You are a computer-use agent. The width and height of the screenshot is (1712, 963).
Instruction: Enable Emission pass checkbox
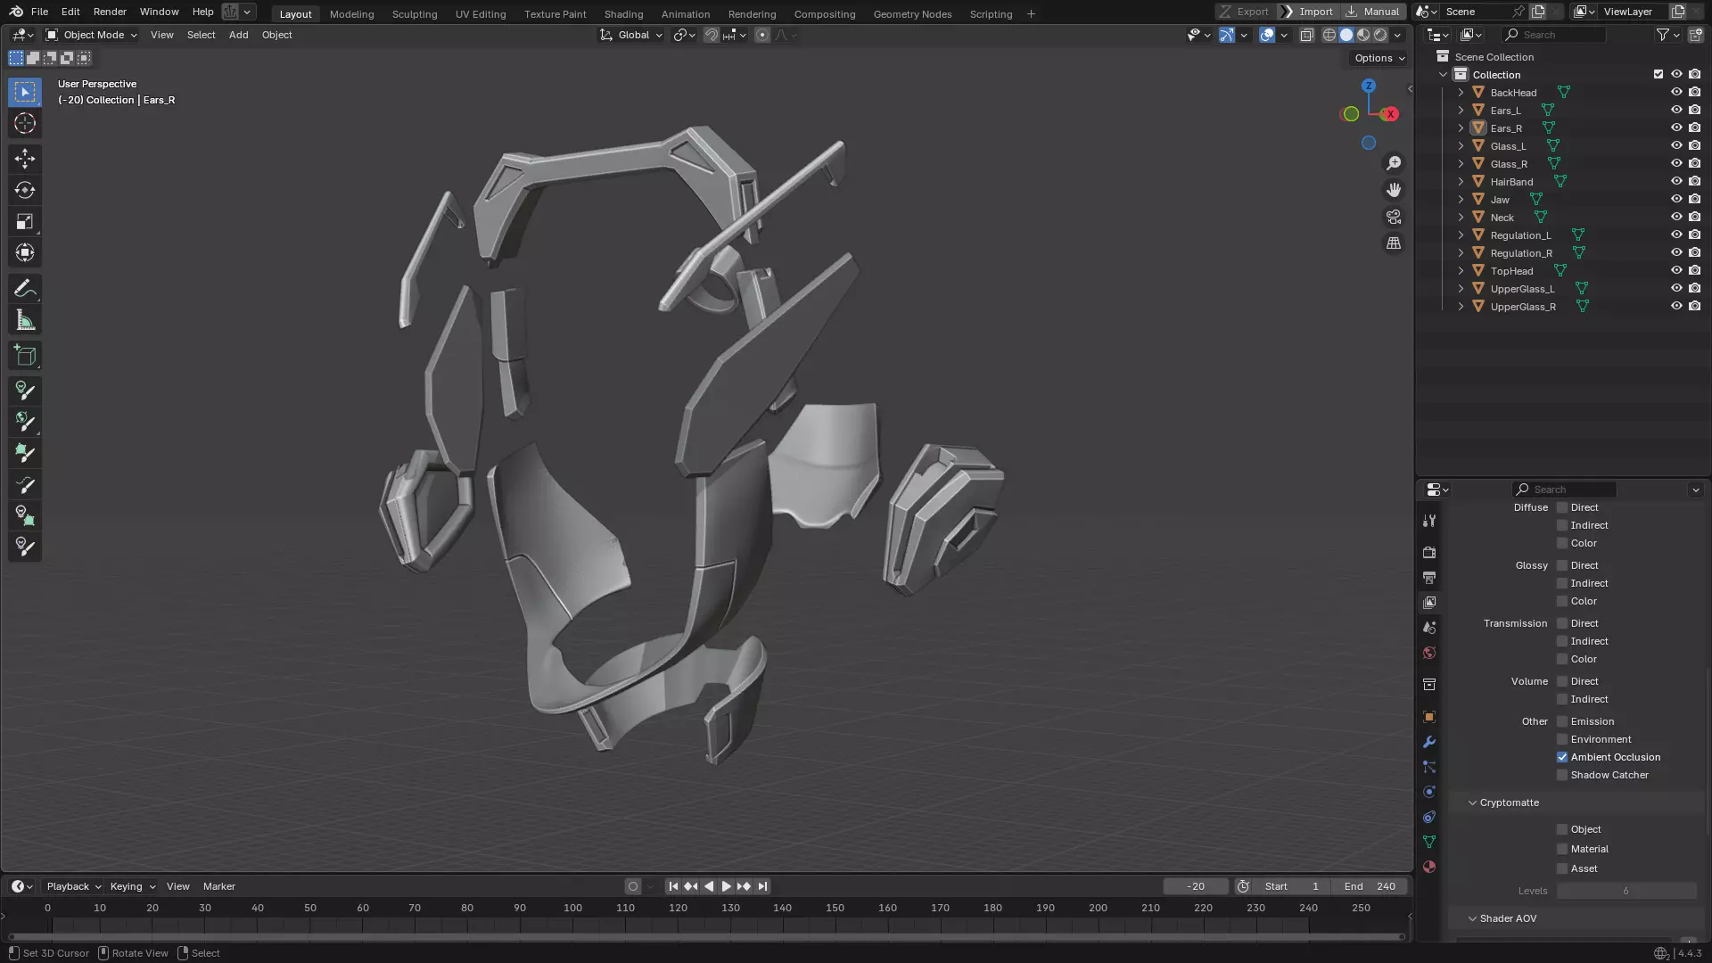pos(1562,721)
